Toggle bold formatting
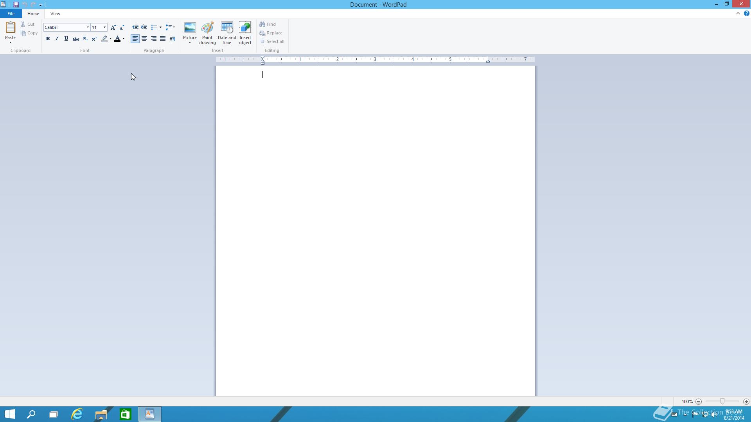 click(48, 39)
